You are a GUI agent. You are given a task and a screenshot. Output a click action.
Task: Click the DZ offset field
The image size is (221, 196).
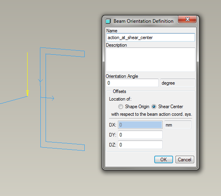coord(140,145)
